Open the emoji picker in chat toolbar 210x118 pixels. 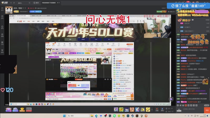pos(178,105)
